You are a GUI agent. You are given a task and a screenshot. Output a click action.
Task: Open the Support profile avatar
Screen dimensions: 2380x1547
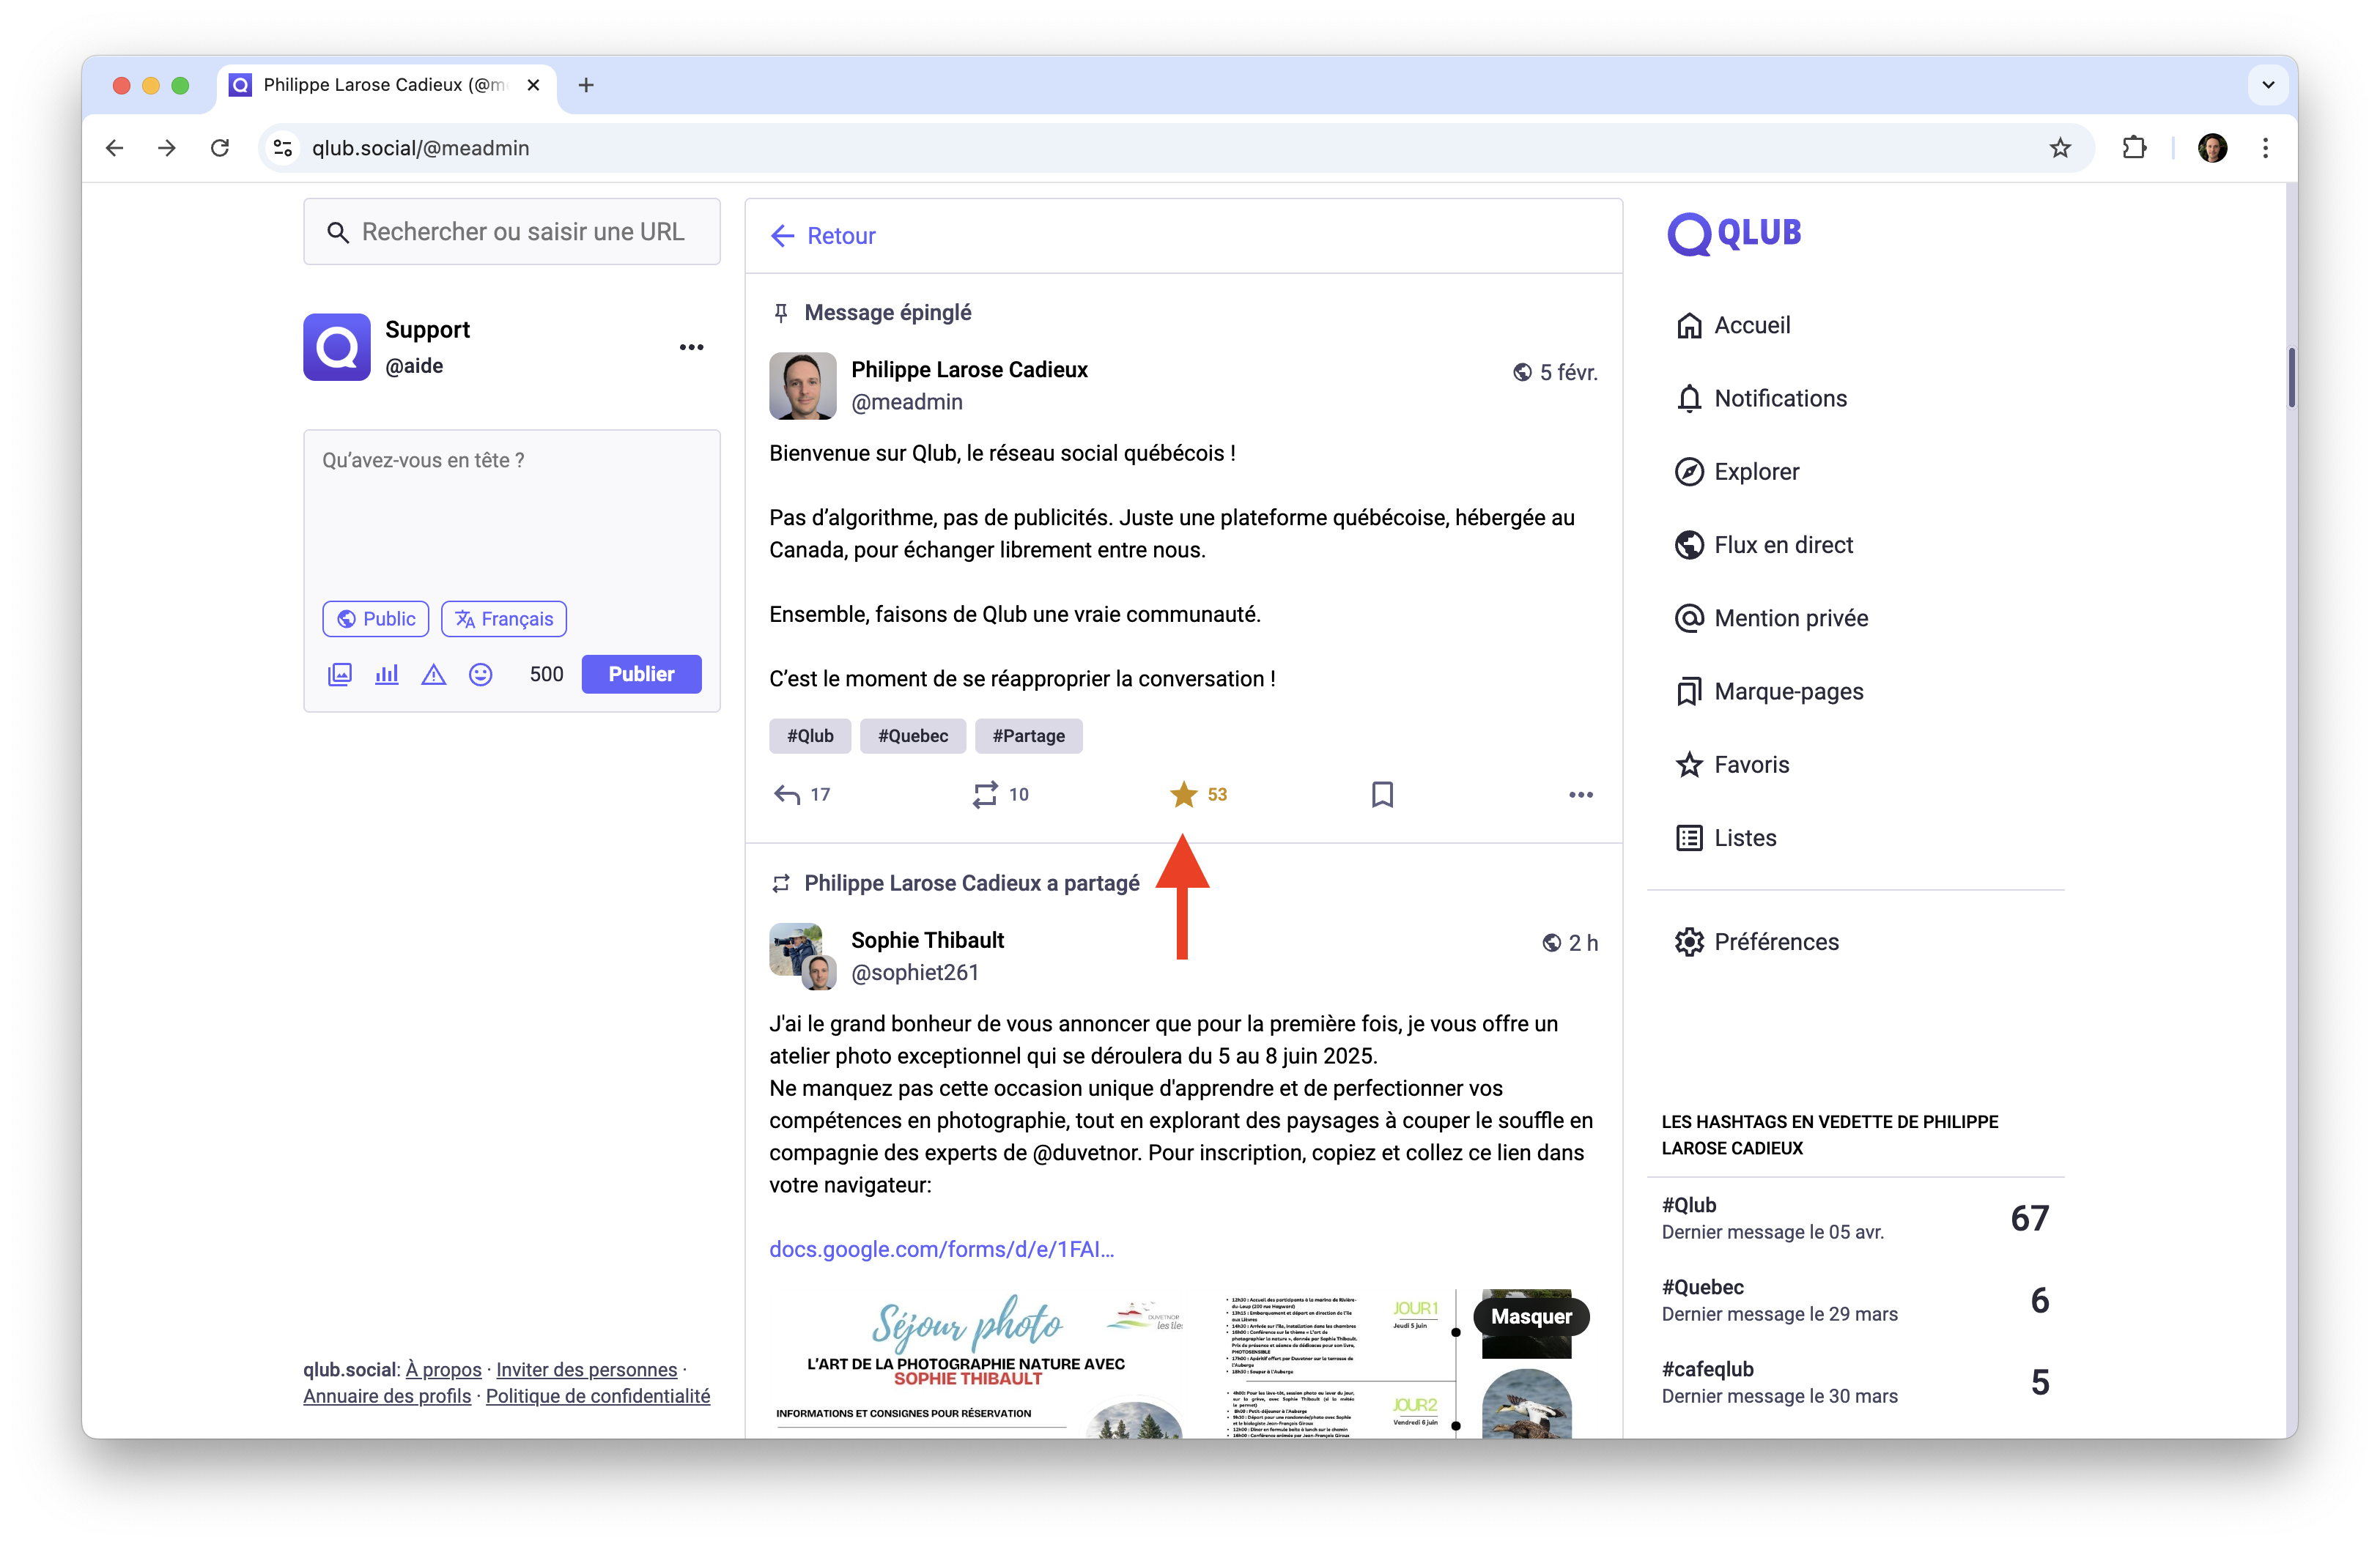click(x=337, y=346)
